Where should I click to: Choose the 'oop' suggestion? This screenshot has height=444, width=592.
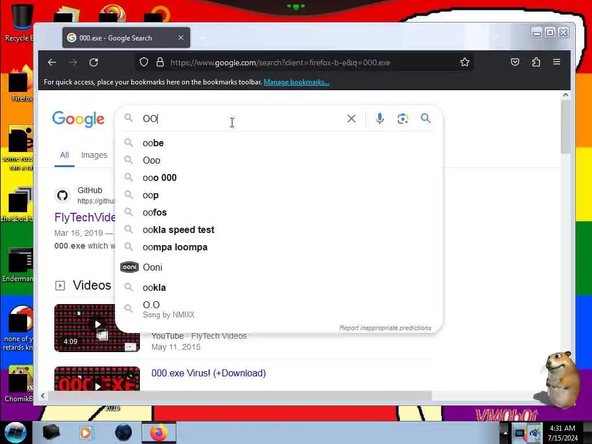[279, 195]
